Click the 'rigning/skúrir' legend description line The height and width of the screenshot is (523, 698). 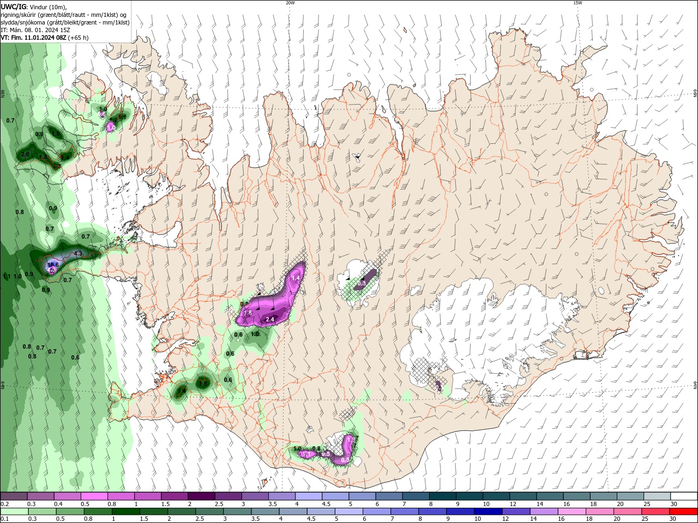click(64, 15)
